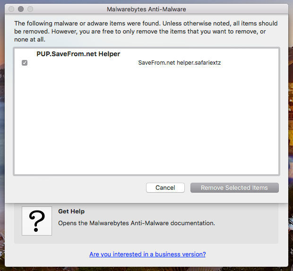293x271 pixels.
Task: Uncheck the SaveFrom.net helper item checkbox
Action: point(25,63)
